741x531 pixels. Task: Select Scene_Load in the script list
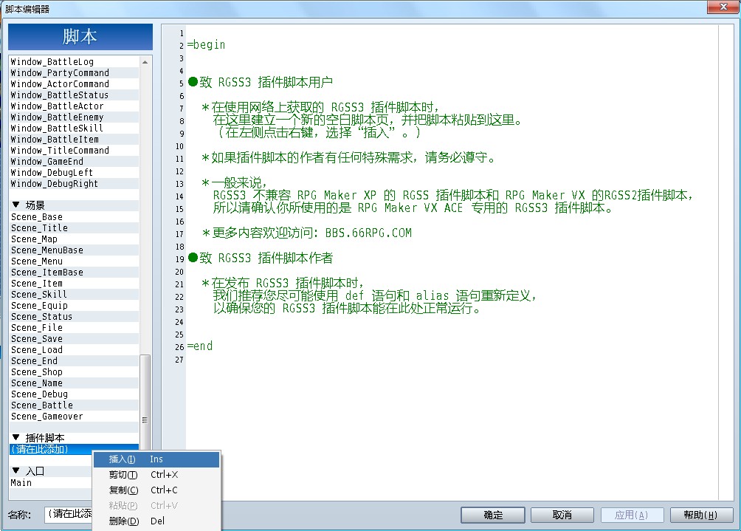point(75,350)
